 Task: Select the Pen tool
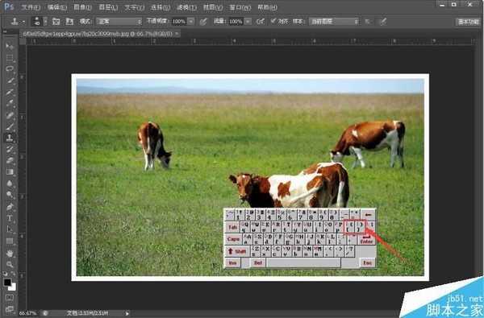(10, 207)
